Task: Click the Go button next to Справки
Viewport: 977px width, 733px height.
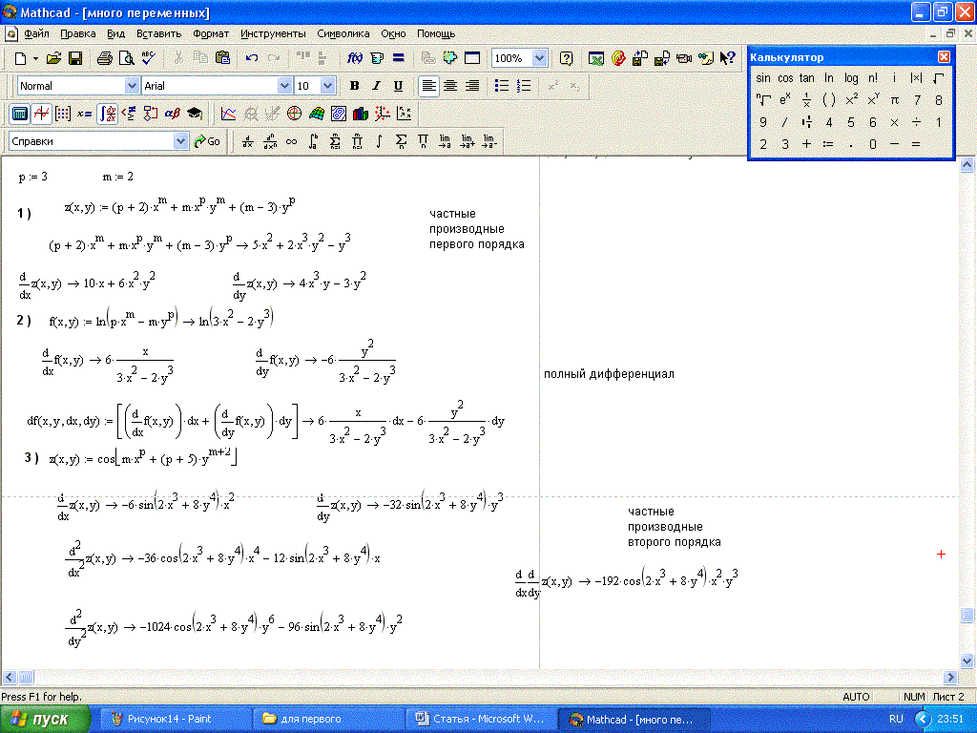Action: pos(207,141)
